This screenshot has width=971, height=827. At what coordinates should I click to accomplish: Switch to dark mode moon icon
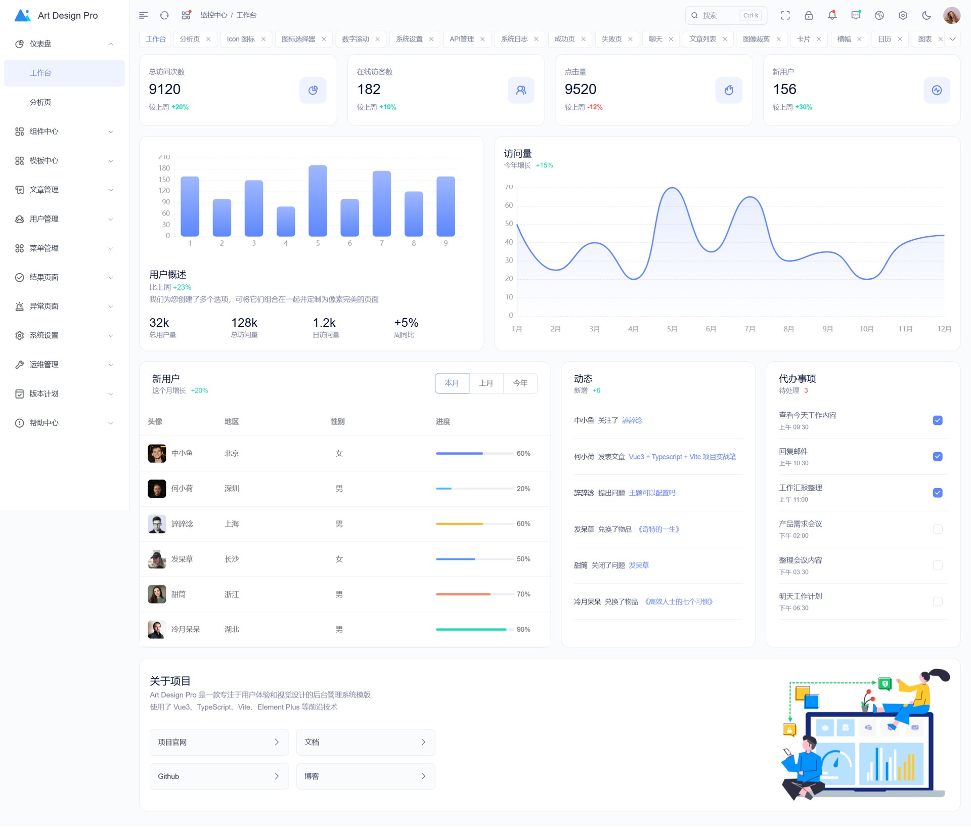click(x=926, y=15)
